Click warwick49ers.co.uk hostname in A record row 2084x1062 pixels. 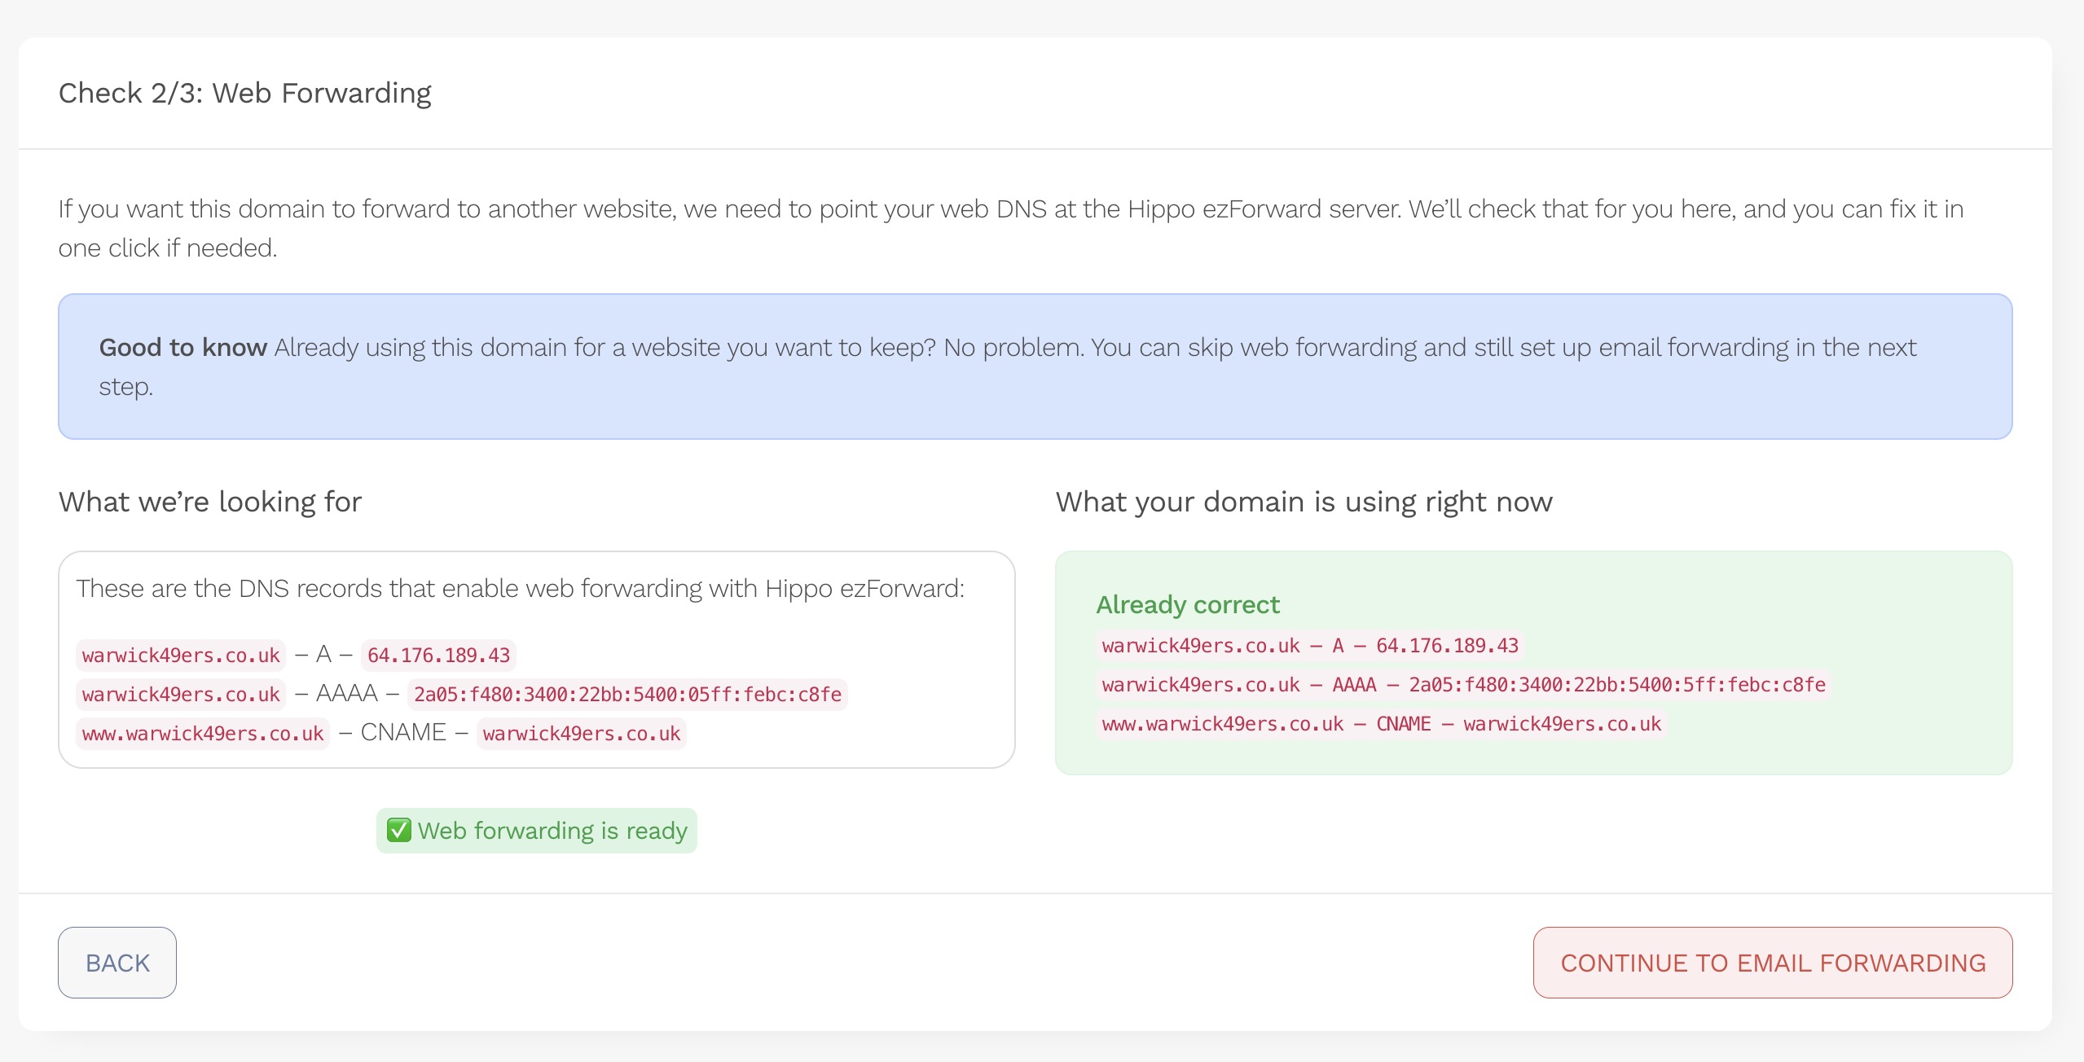click(x=181, y=655)
